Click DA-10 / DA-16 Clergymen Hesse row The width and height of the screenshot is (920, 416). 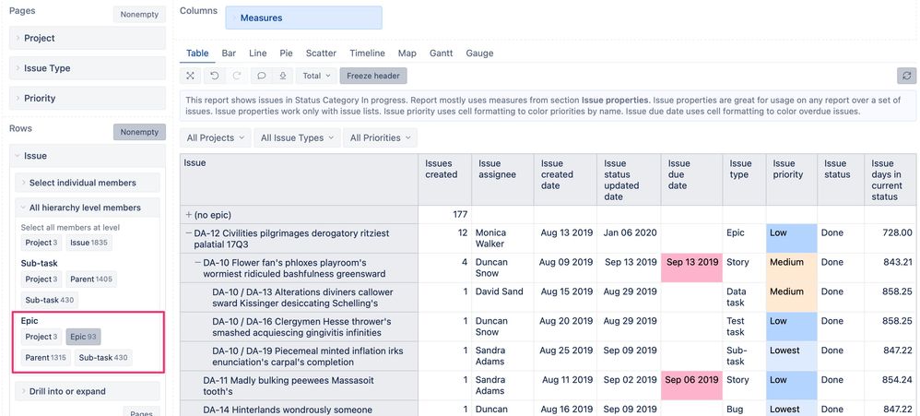point(299,327)
